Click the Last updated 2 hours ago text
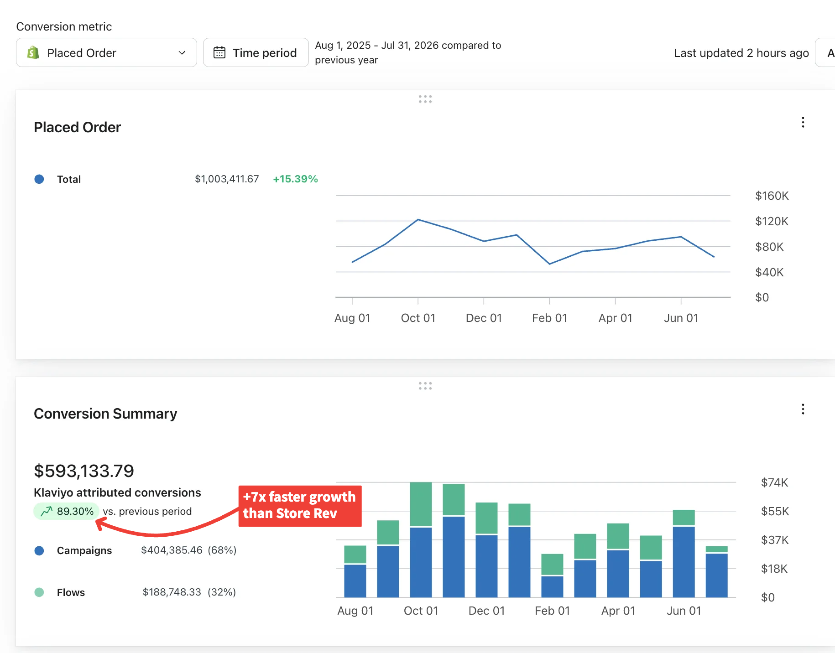 [741, 53]
